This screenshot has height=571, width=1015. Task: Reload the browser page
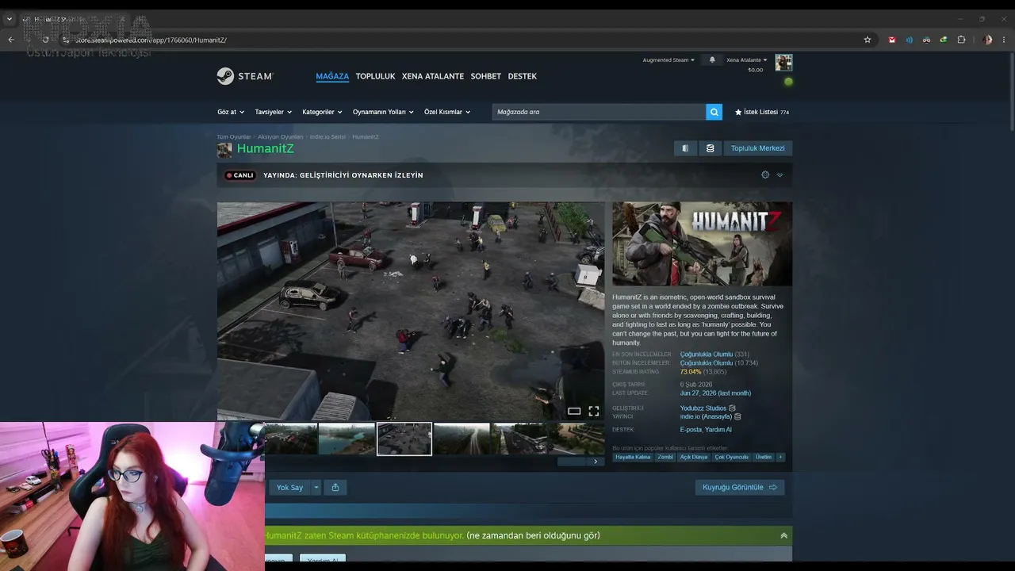pyautogui.click(x=46, y=40)
